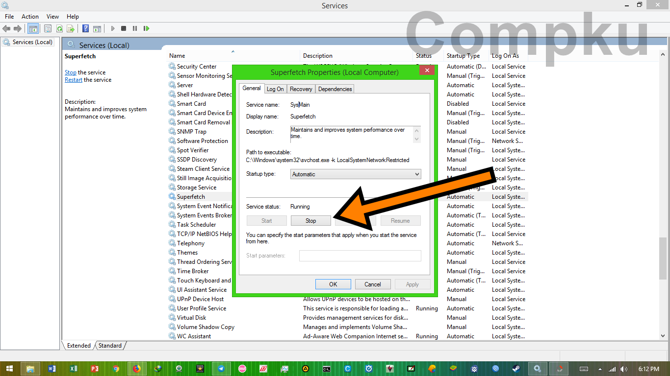This screenshot has height=376, width=670.
Task: Sort by the Description column header
Action: point(356,56)
